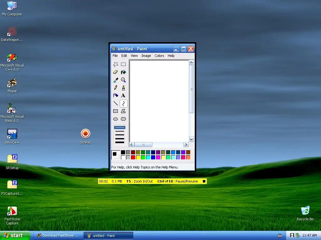Activate the Magnifier tool

point(123,80)
